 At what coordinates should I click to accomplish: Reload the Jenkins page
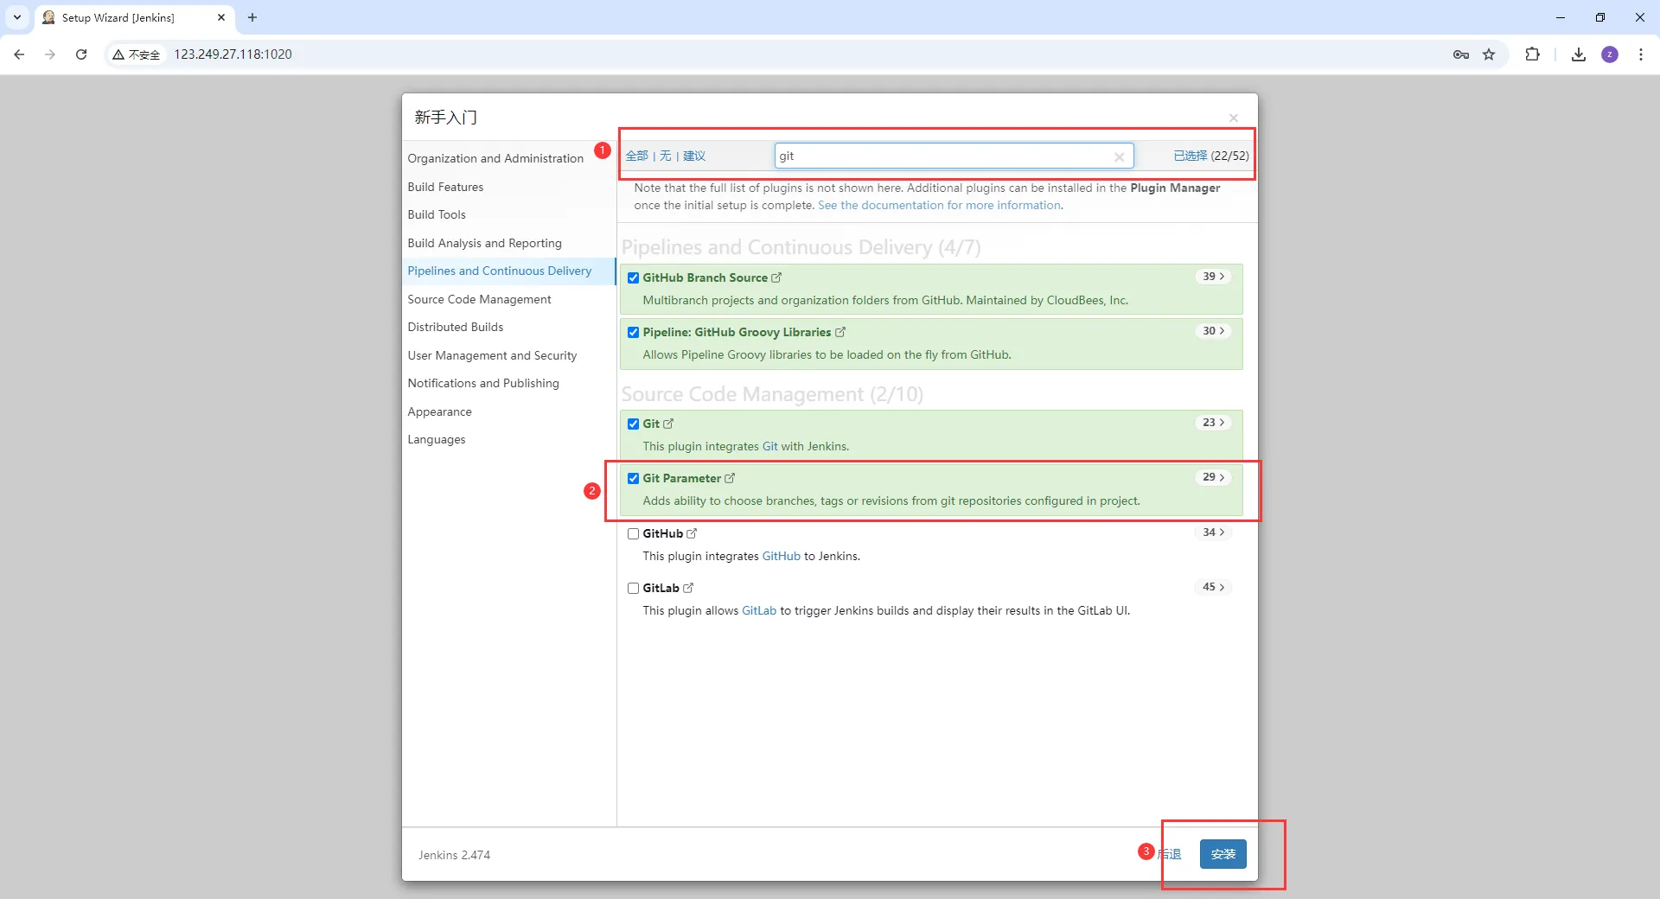pos(81,54)
